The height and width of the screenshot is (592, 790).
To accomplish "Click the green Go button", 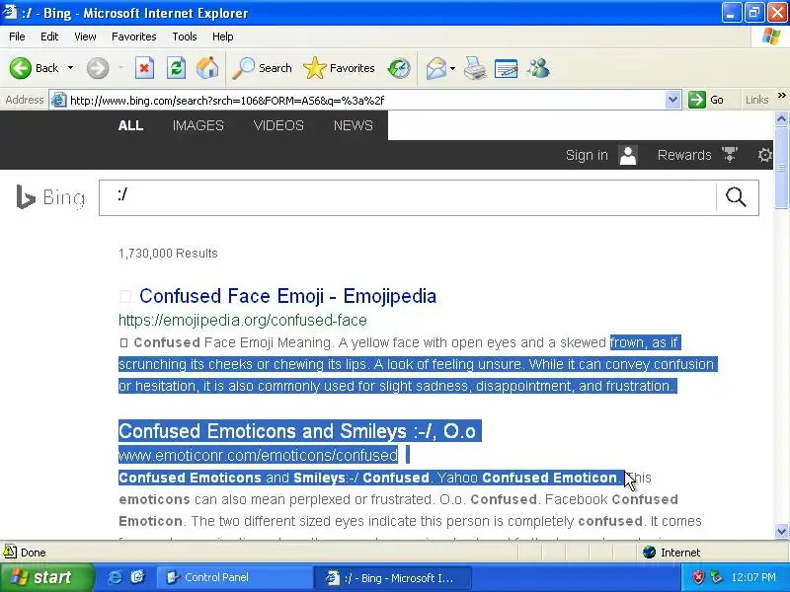I will pyautogui.click(x=706, y=101).
